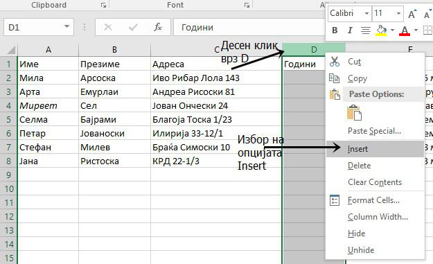The width and height of the screenshot is (433, 264).
Task: Click the formula bar containing Години
Action: [249, 27]
